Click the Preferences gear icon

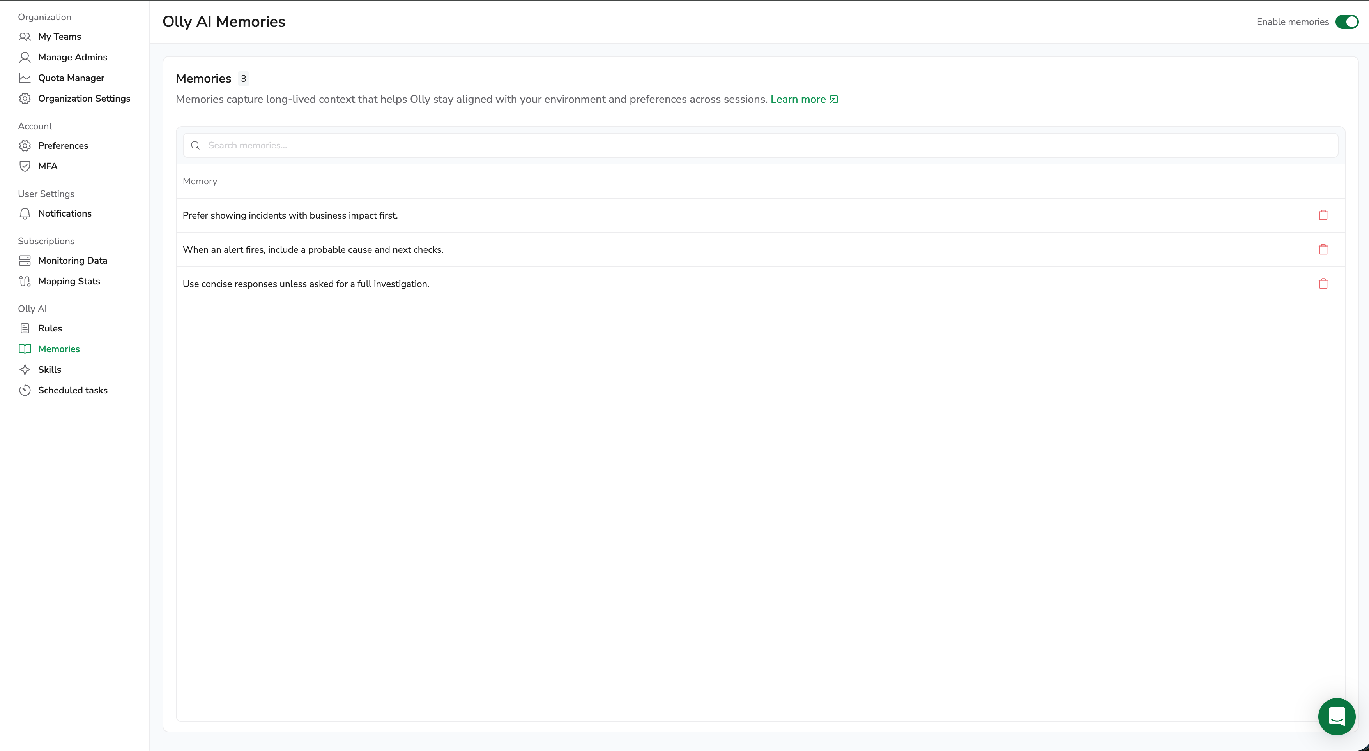[x=25, y=146]
